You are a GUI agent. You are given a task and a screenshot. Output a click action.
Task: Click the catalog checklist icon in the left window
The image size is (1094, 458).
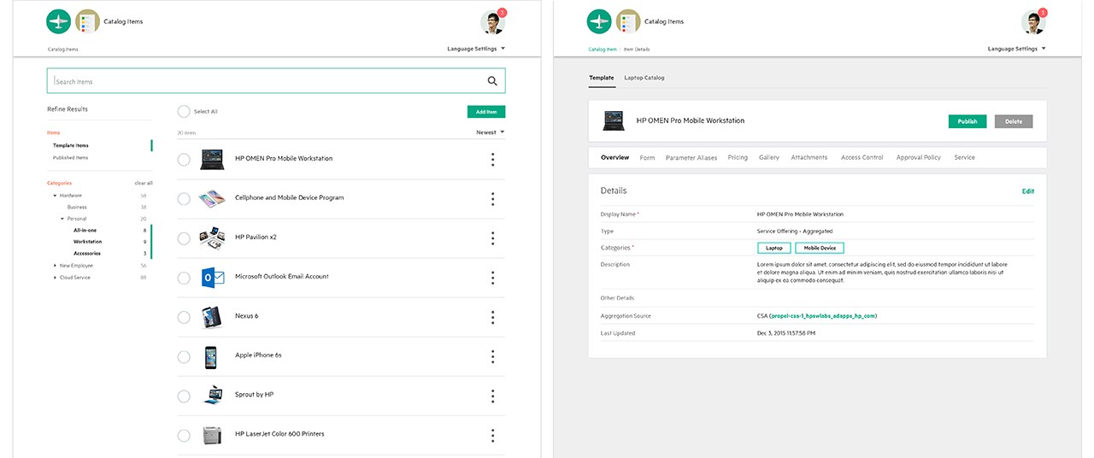click(x=87, y=21)
